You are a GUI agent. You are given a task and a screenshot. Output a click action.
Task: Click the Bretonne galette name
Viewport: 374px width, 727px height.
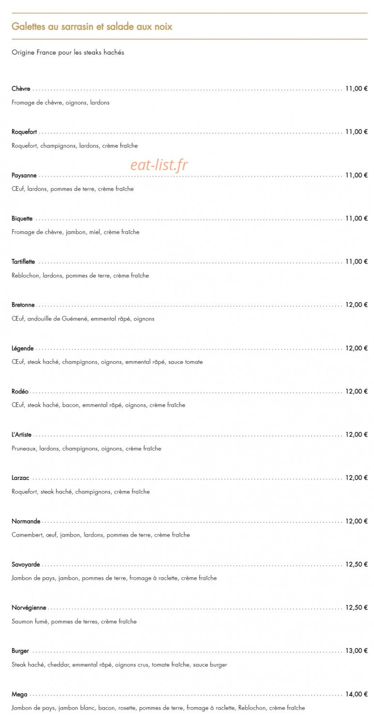[x=23, y=305]
